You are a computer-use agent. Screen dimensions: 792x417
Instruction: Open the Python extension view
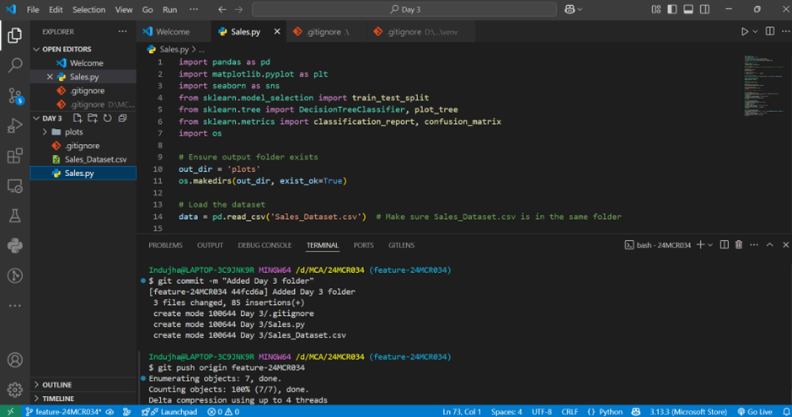[15, 246]
